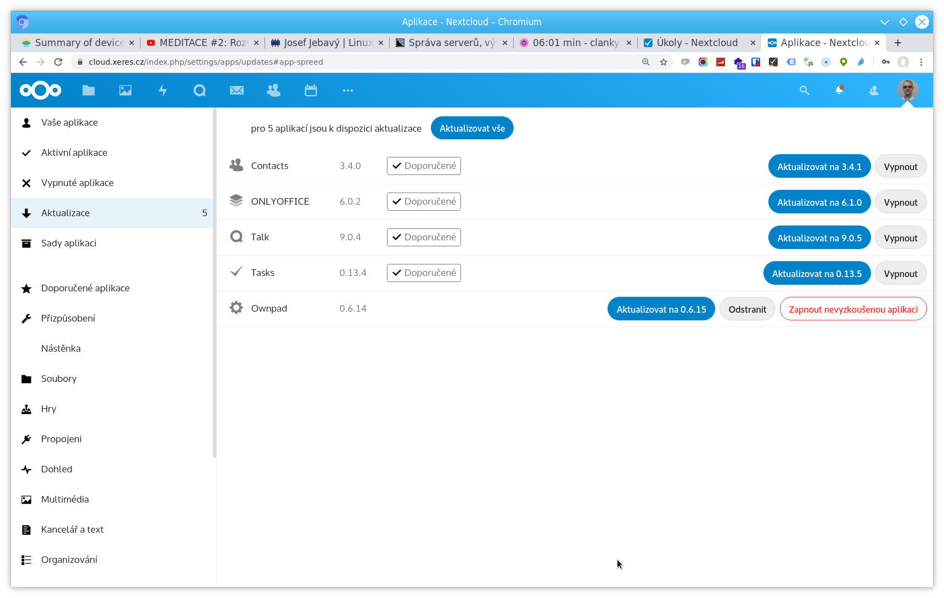This screenshot has width=944, height=598.
Task: Reload the current page
Action: (58, 62)
